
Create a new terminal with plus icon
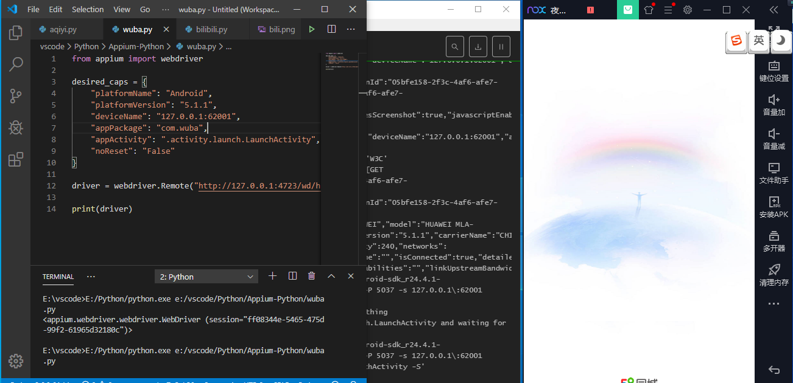pyautogui.click(x=273, y=276)
